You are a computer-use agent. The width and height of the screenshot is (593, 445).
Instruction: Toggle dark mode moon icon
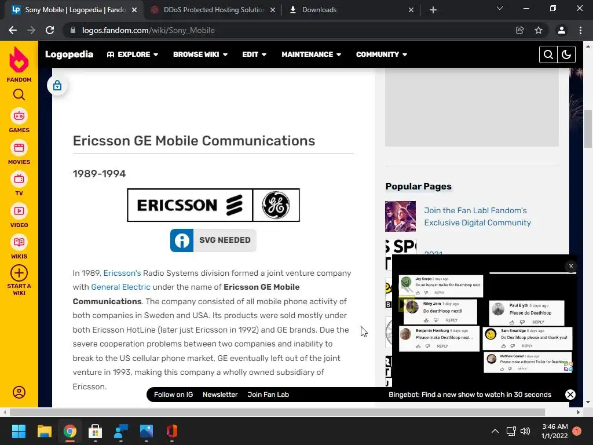point(566,54)
